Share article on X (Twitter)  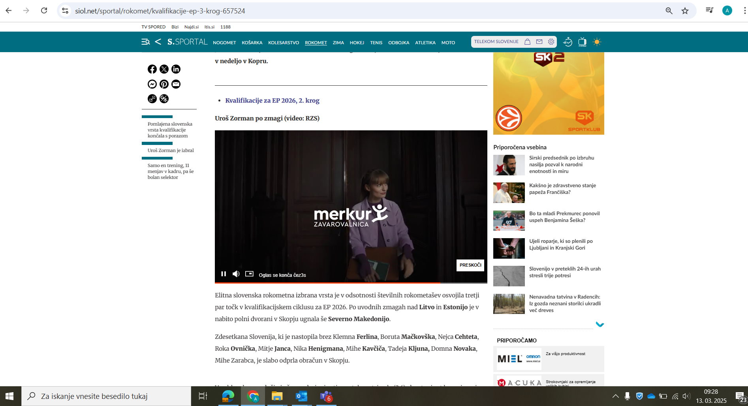pos(164,69)
